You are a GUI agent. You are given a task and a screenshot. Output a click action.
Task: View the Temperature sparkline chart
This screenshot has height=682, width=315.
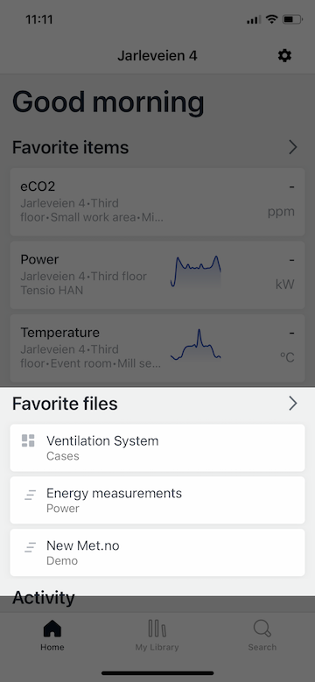pyautogui.click(x=196, y=344)
